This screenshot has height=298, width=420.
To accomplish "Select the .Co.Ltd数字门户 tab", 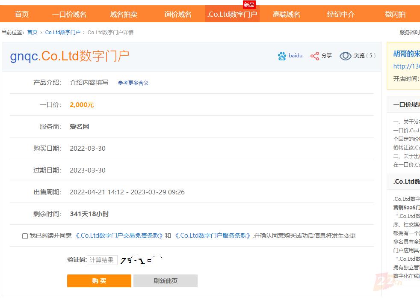I will tap(232, 14).
